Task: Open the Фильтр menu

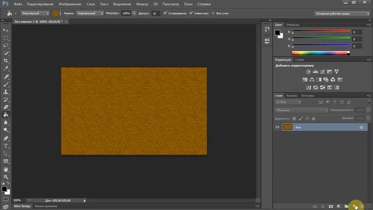Action: (142, 4)
